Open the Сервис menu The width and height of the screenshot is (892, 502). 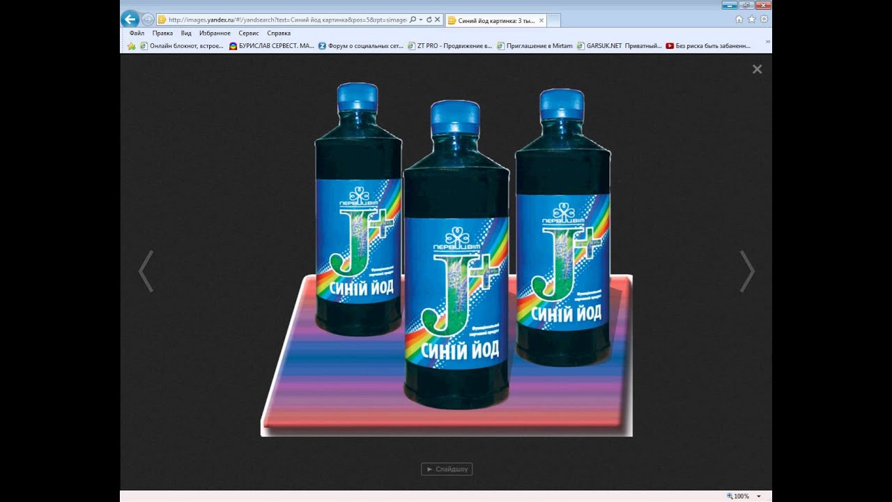click(x=249, y=33)
